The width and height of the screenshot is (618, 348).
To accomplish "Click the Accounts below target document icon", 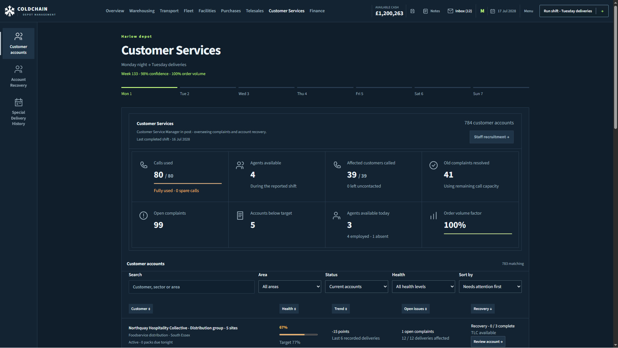I will point(240,216).
